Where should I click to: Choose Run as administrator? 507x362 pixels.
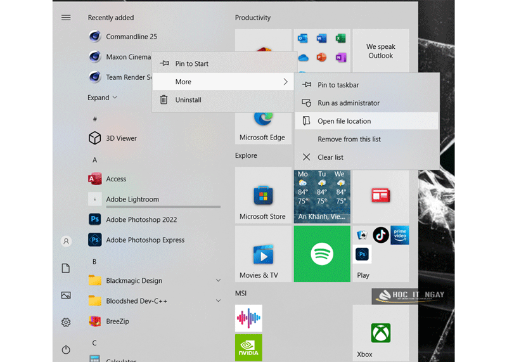point(367,103)
